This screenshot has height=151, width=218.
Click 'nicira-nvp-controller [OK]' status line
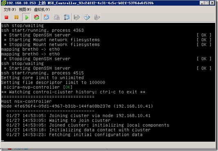click(38, 87)
